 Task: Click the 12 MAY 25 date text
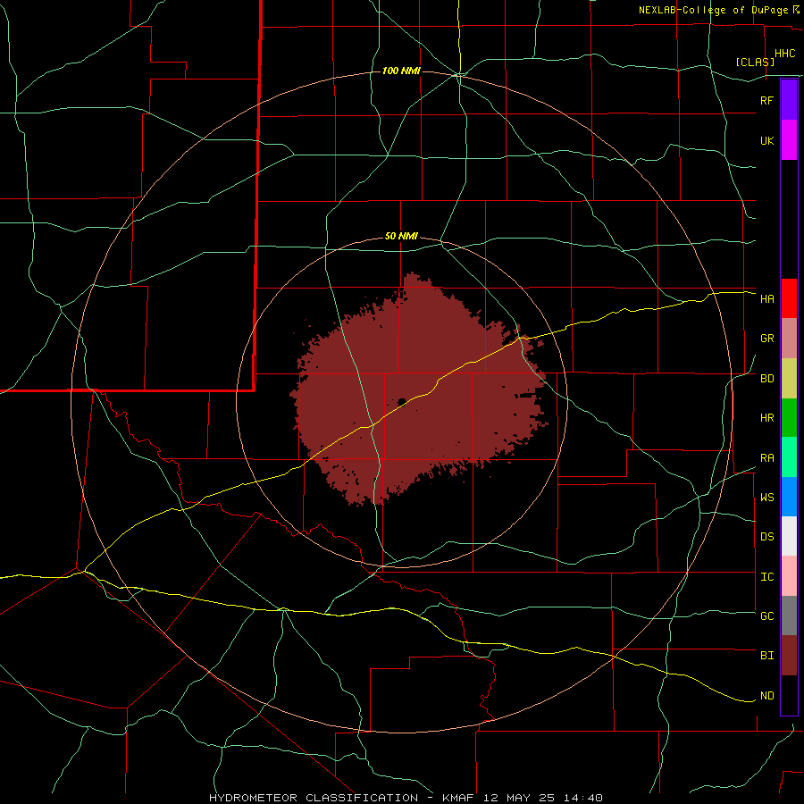(x=518, y=798)
